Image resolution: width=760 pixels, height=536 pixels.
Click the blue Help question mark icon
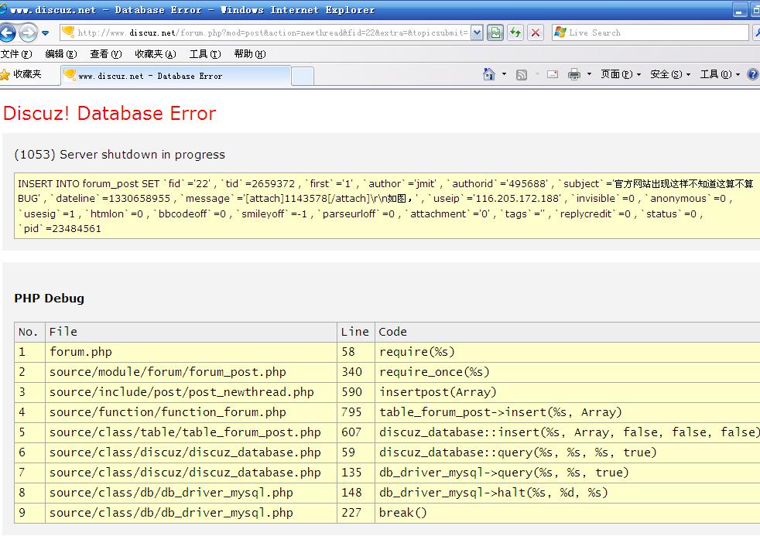tap(753, 74)
